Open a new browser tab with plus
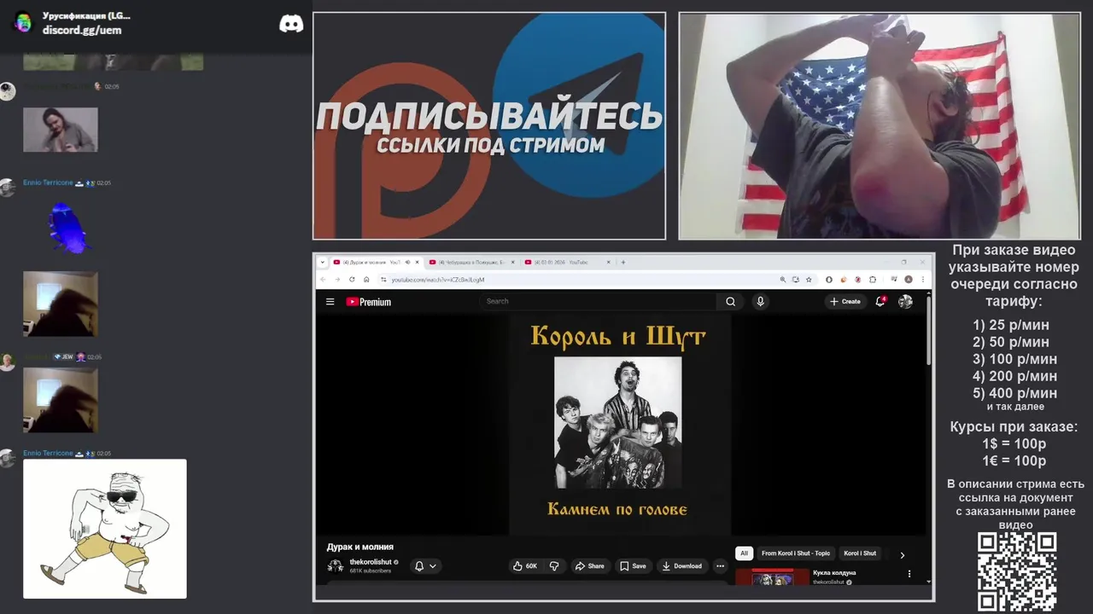Image resolution: width=1093 pixels, height=614 pixels. [623, 262]
